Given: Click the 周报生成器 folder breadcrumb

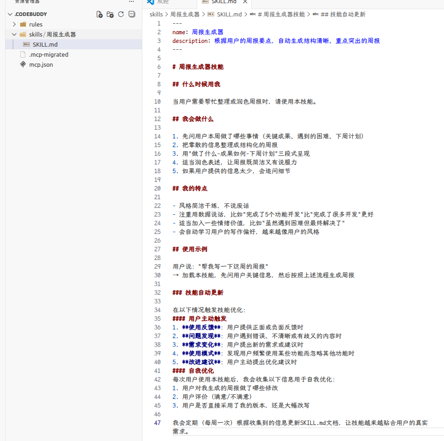Looking at the screenshot, I should click(x=185, y=14).
